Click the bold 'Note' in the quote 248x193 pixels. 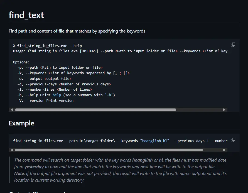tap(19, 174)
